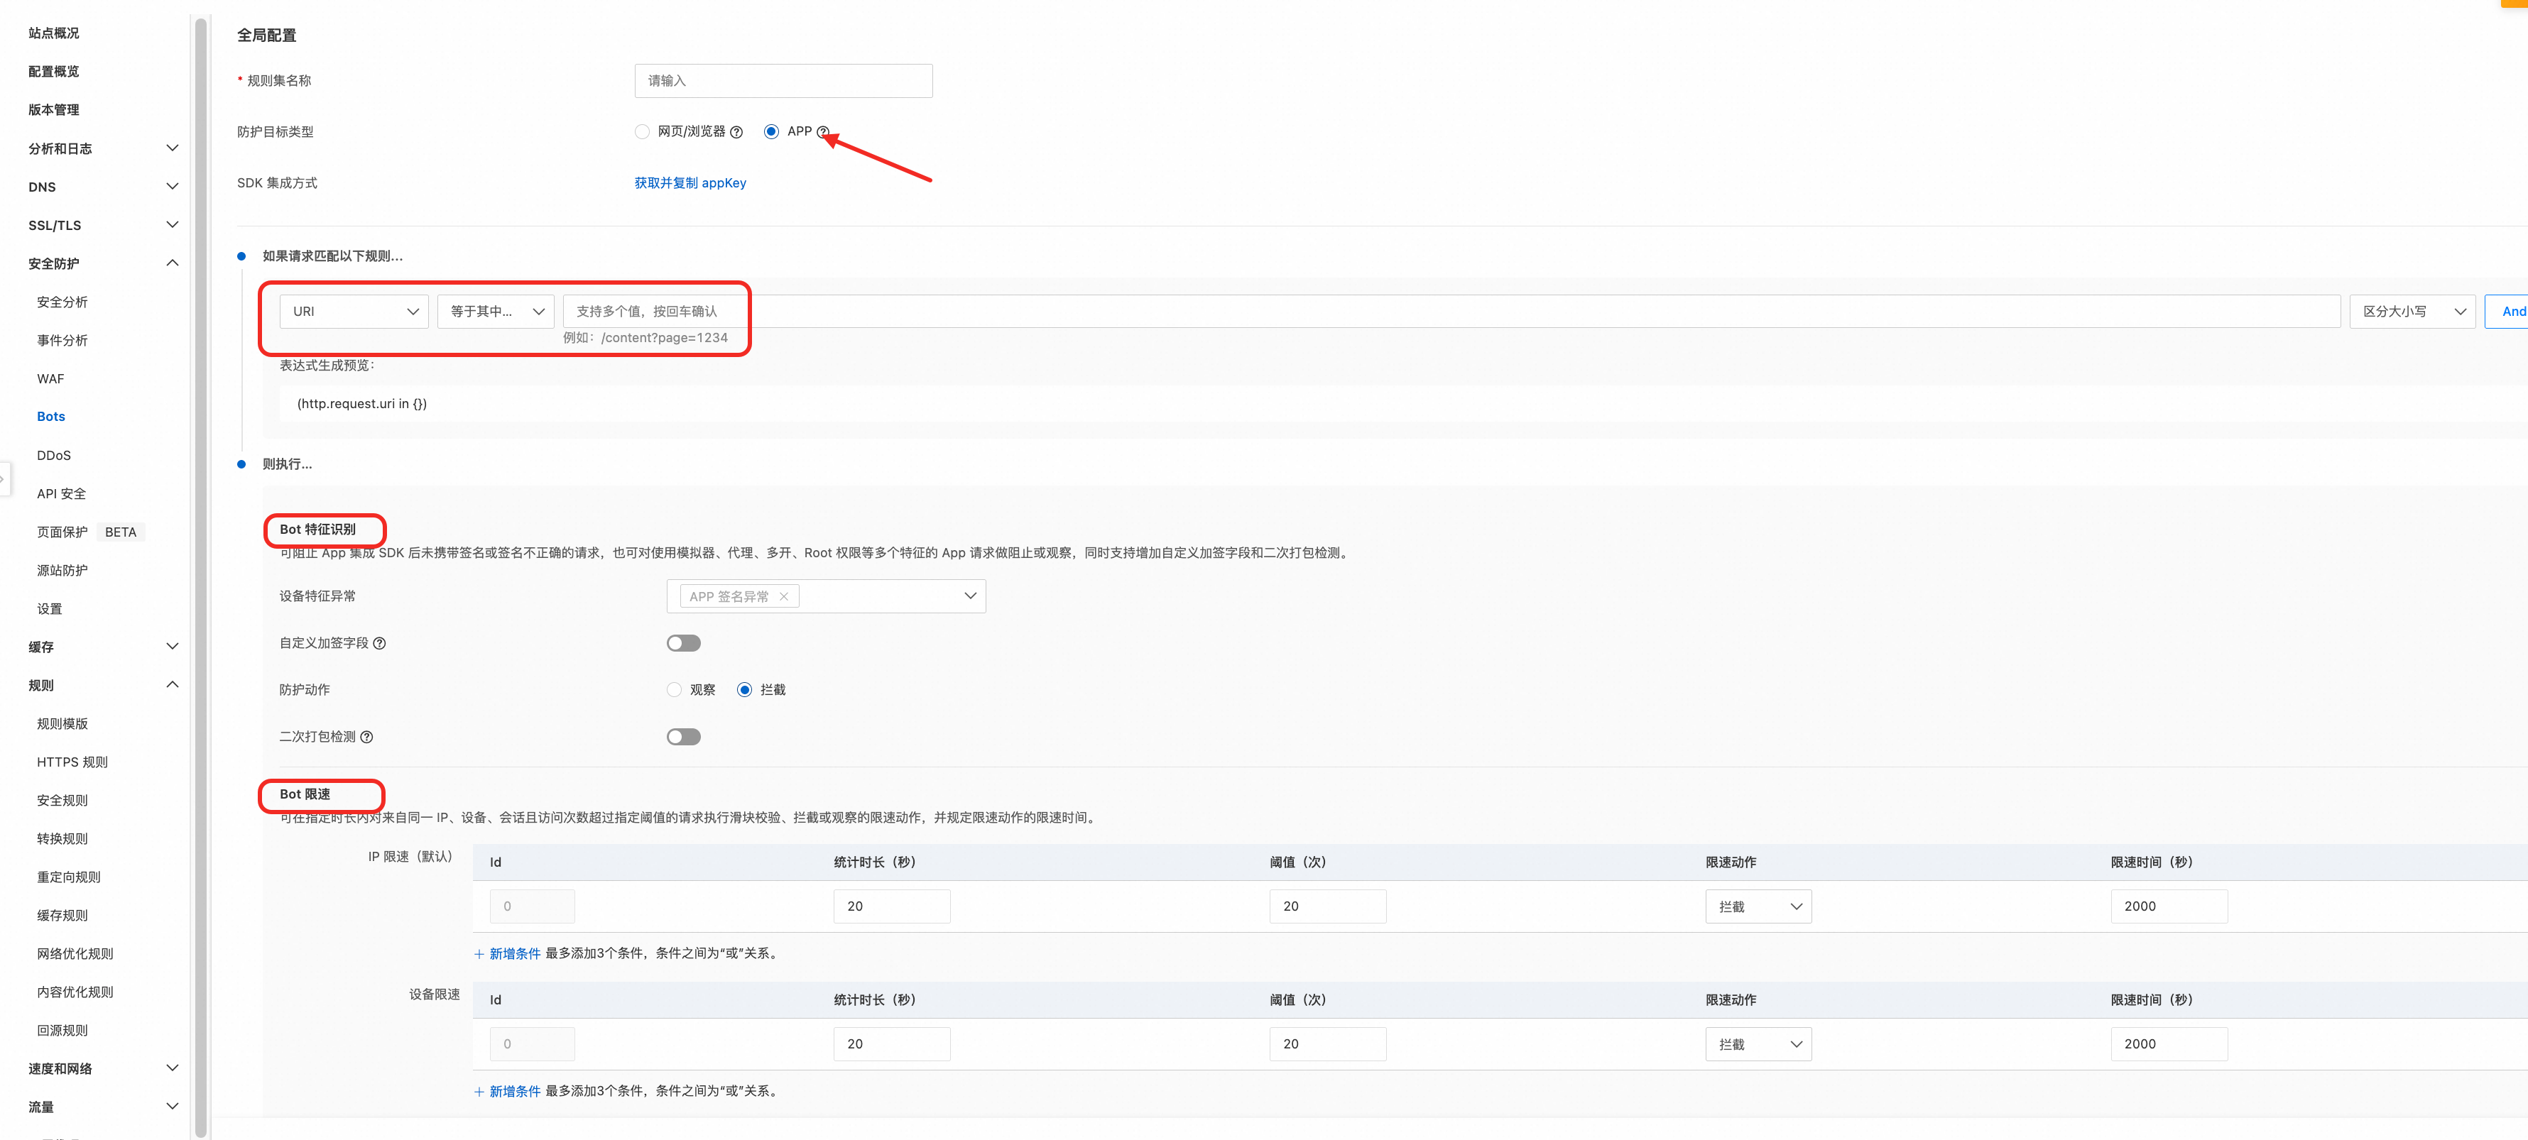This screenshot has width=2528, height=1140.
Task: Remove the APP 签名异常 tag
Action: (x=784, y=596)
